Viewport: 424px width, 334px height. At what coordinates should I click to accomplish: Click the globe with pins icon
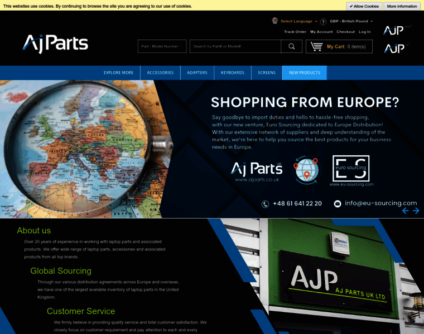coord(306,170)
